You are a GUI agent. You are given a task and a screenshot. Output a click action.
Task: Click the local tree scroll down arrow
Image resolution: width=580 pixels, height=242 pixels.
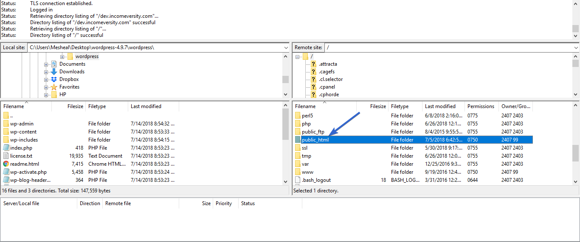pos(286,95)
